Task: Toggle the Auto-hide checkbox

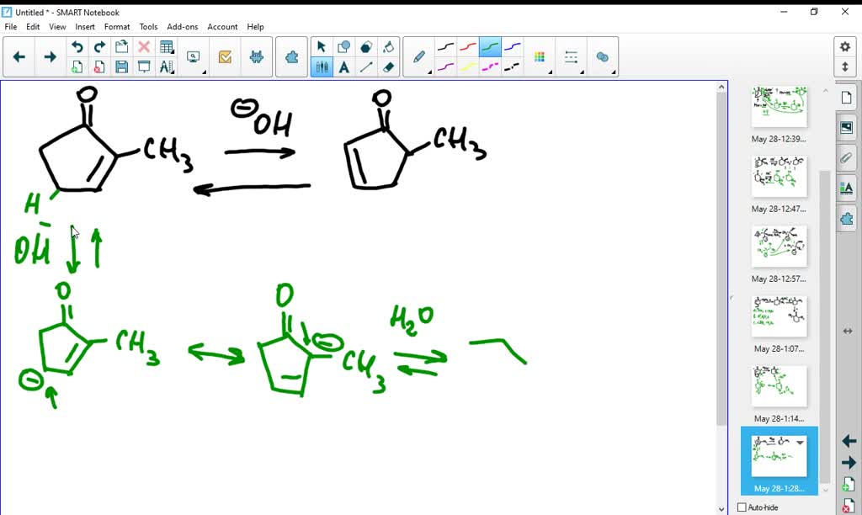Action: coord(741,507)
